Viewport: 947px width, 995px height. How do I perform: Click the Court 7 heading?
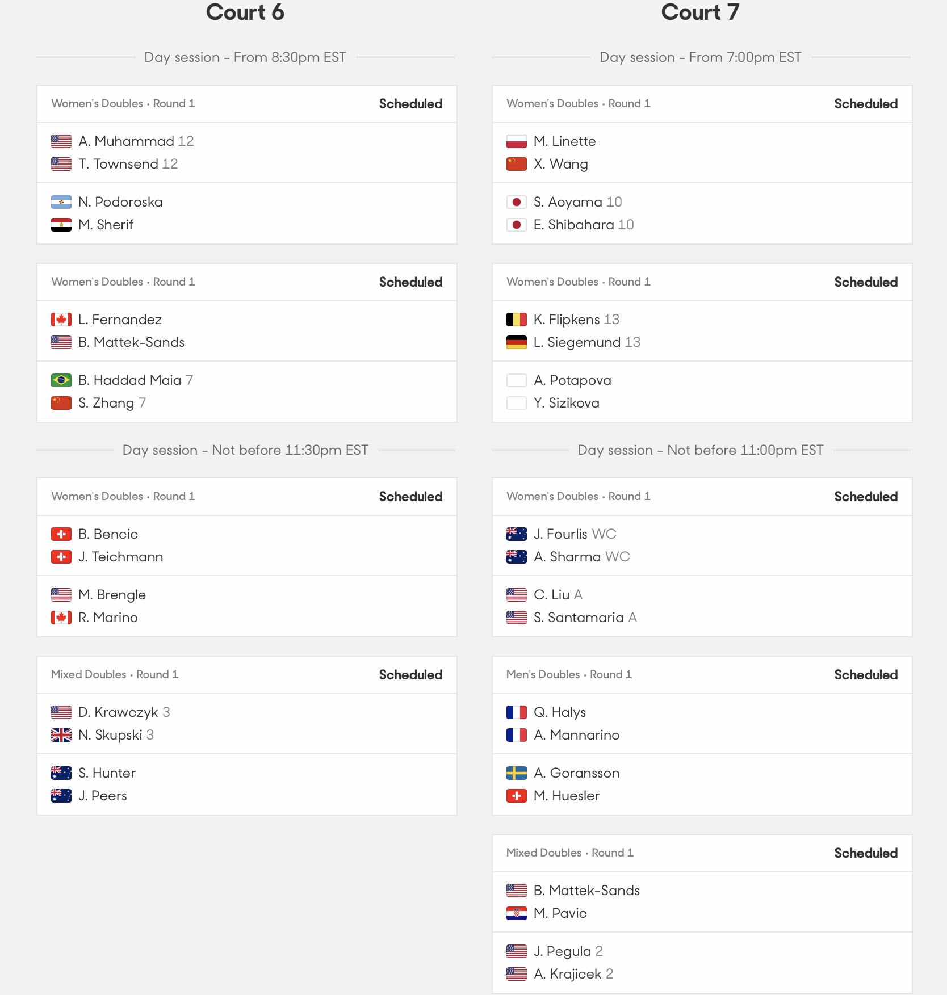(700, 12)
